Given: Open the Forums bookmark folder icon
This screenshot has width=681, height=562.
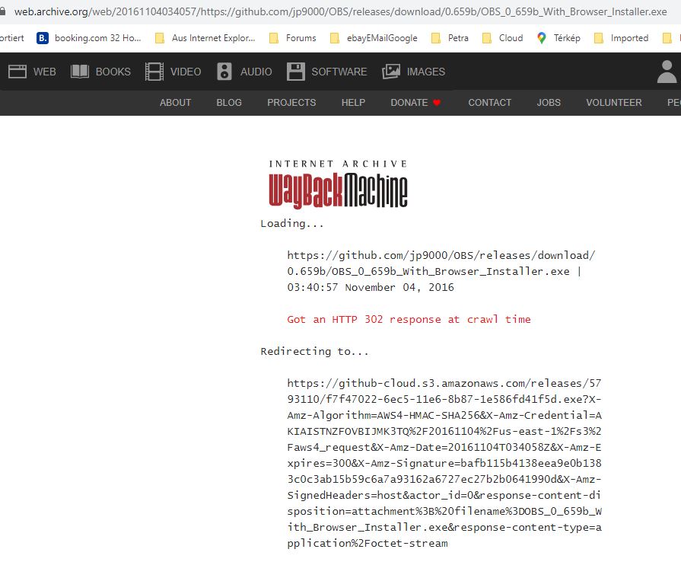Looking at the screenshot, I should click(274, 38).
